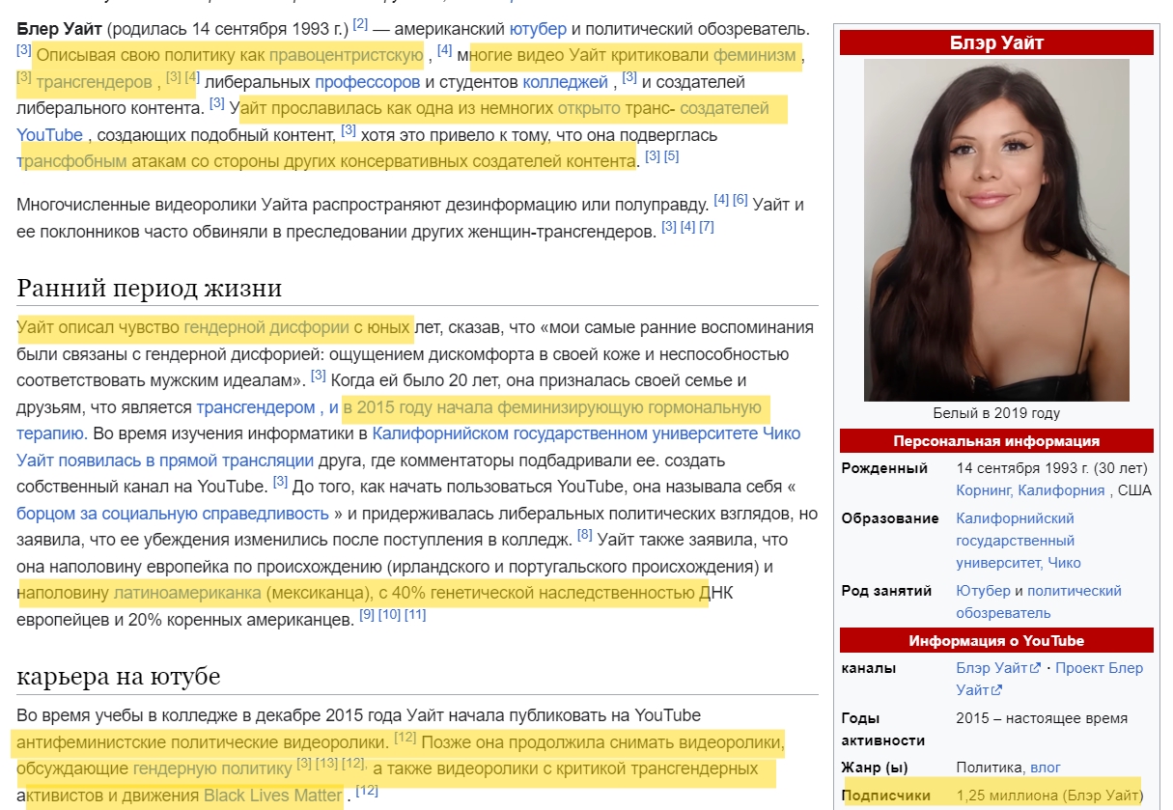Follow "появилась в прямой трансляции" link

[187, 461]
